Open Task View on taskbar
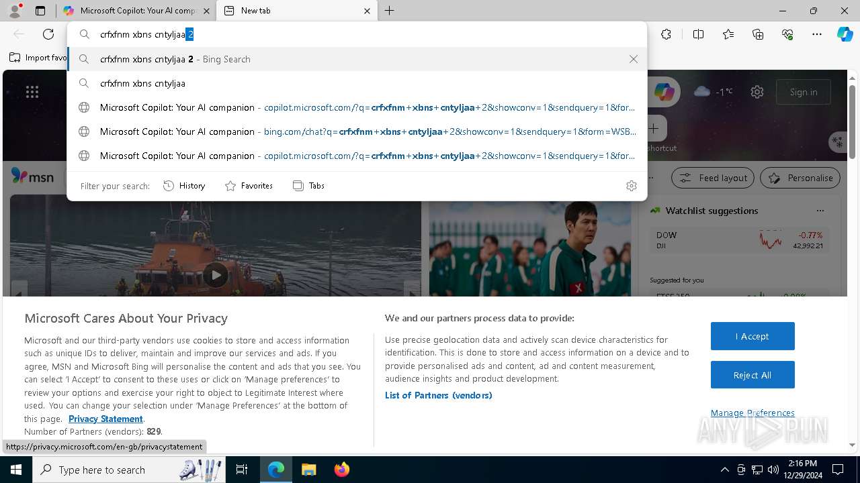 [x=242, y=470]
